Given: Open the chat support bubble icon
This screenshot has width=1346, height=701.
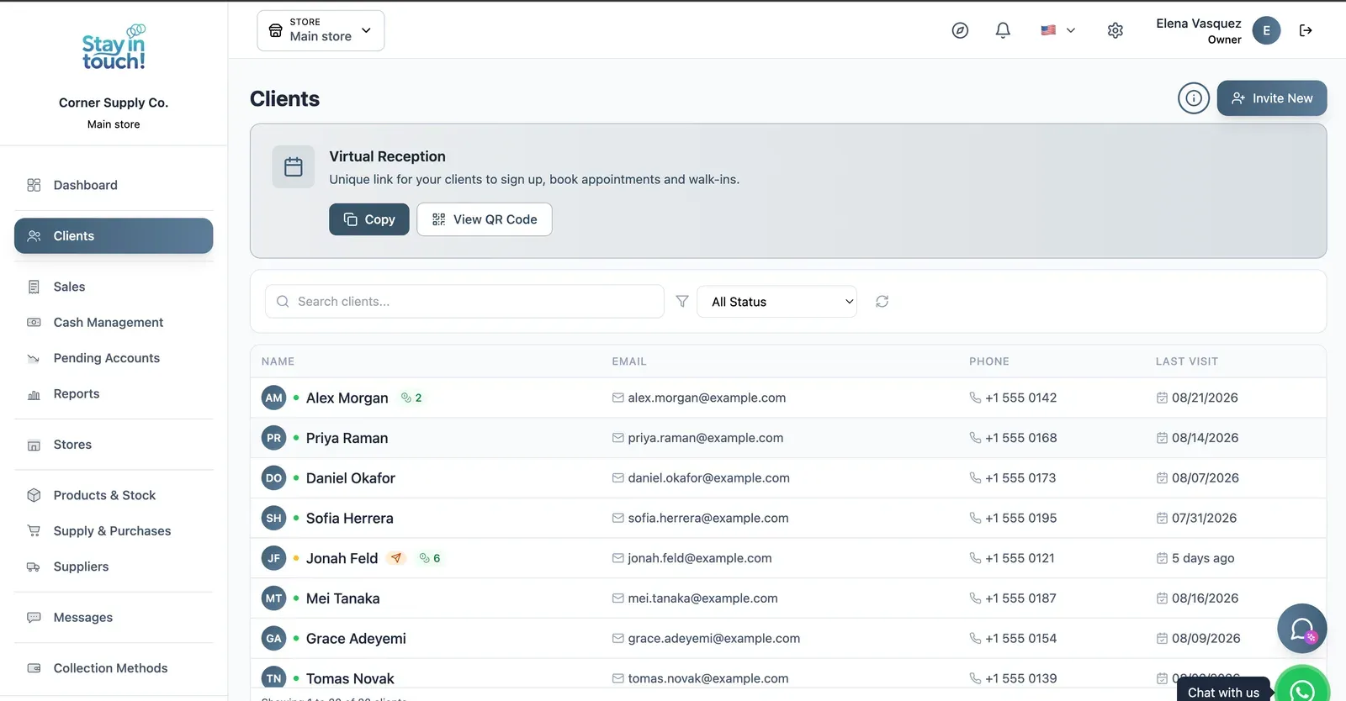Looking at the screenshot, I should tap(1302, 628).
